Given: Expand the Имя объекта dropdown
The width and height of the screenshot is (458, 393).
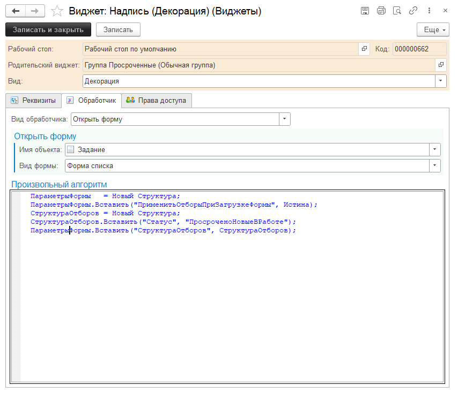Looking at the screenshot, I should click(x=435, y=150).
